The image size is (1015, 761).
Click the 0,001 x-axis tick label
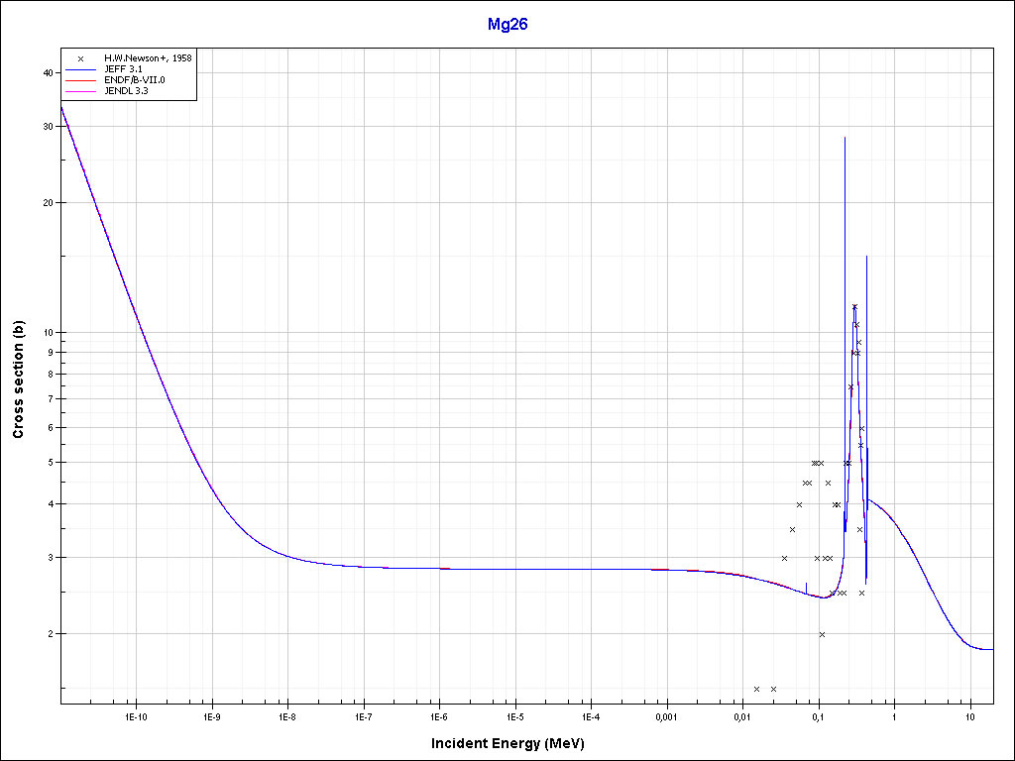[x=666, y=715]
